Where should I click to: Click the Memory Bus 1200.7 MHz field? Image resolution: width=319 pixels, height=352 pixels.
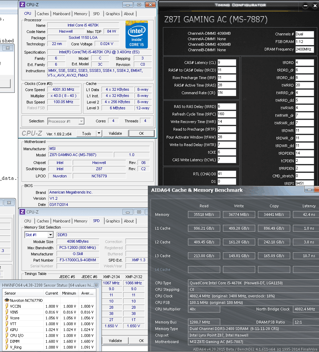[x=204, y=322]
